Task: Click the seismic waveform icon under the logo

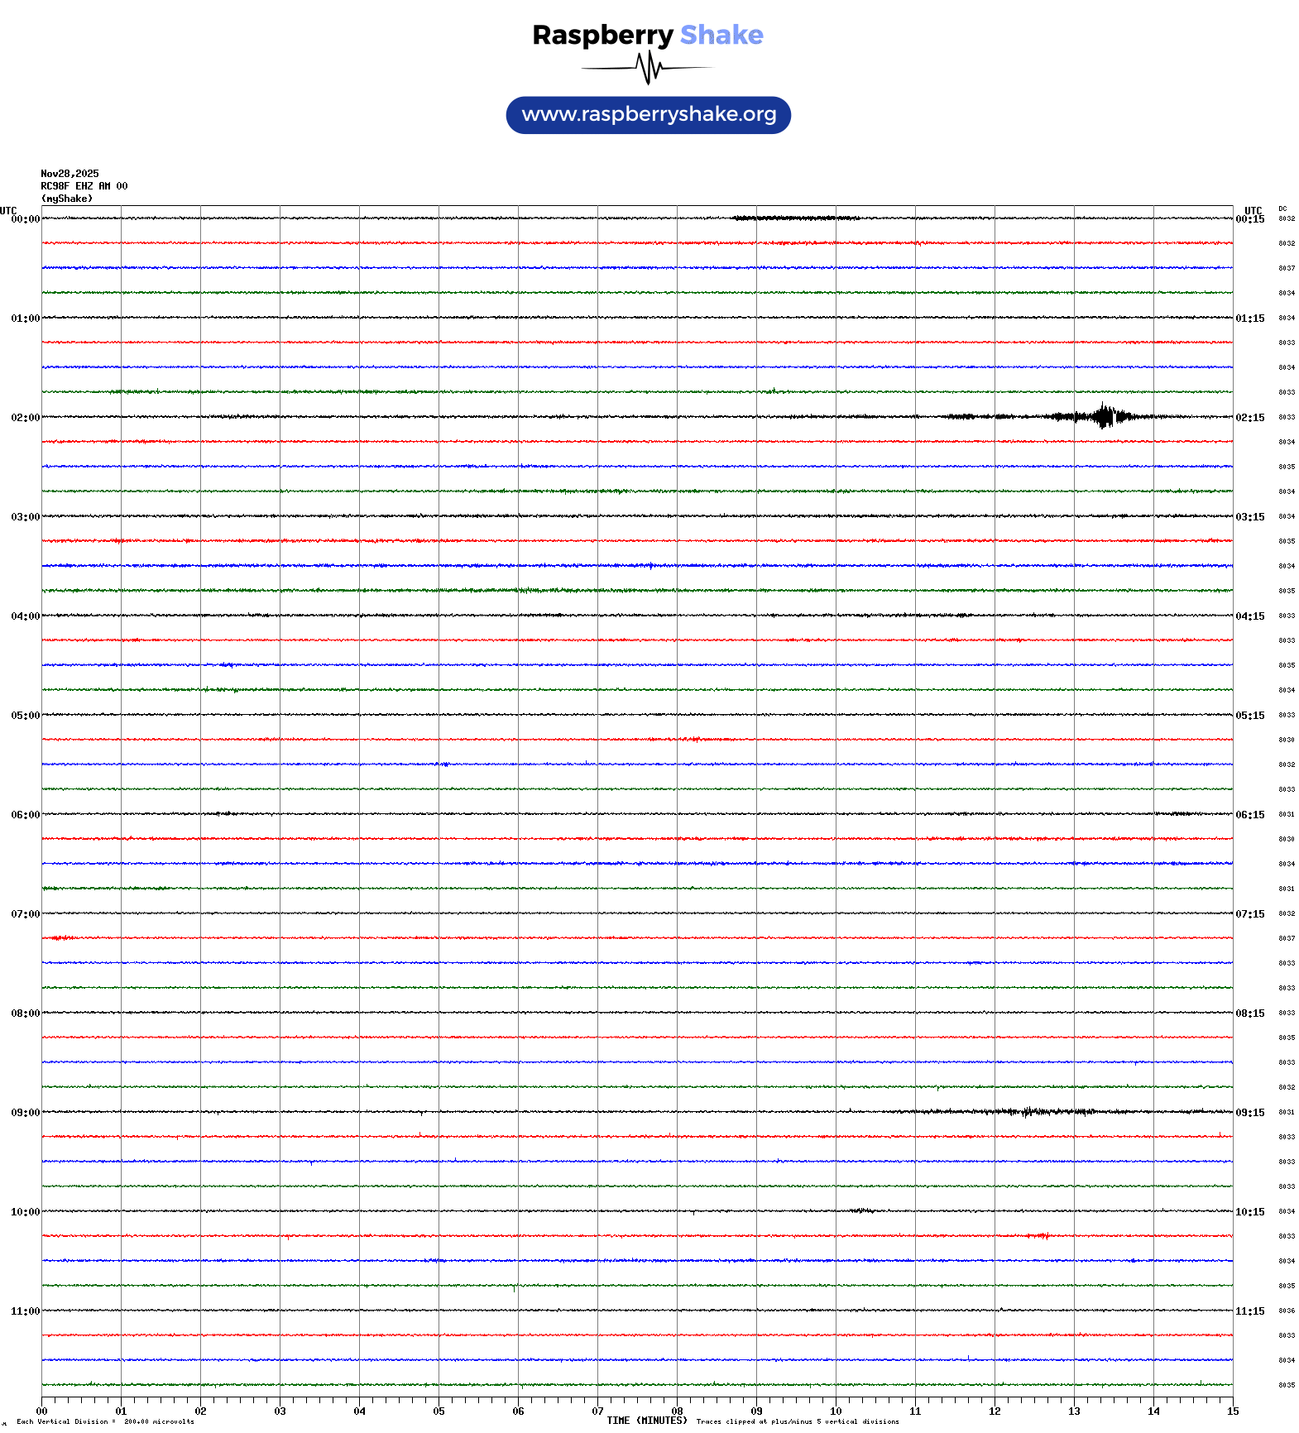Action: point(648,68)
